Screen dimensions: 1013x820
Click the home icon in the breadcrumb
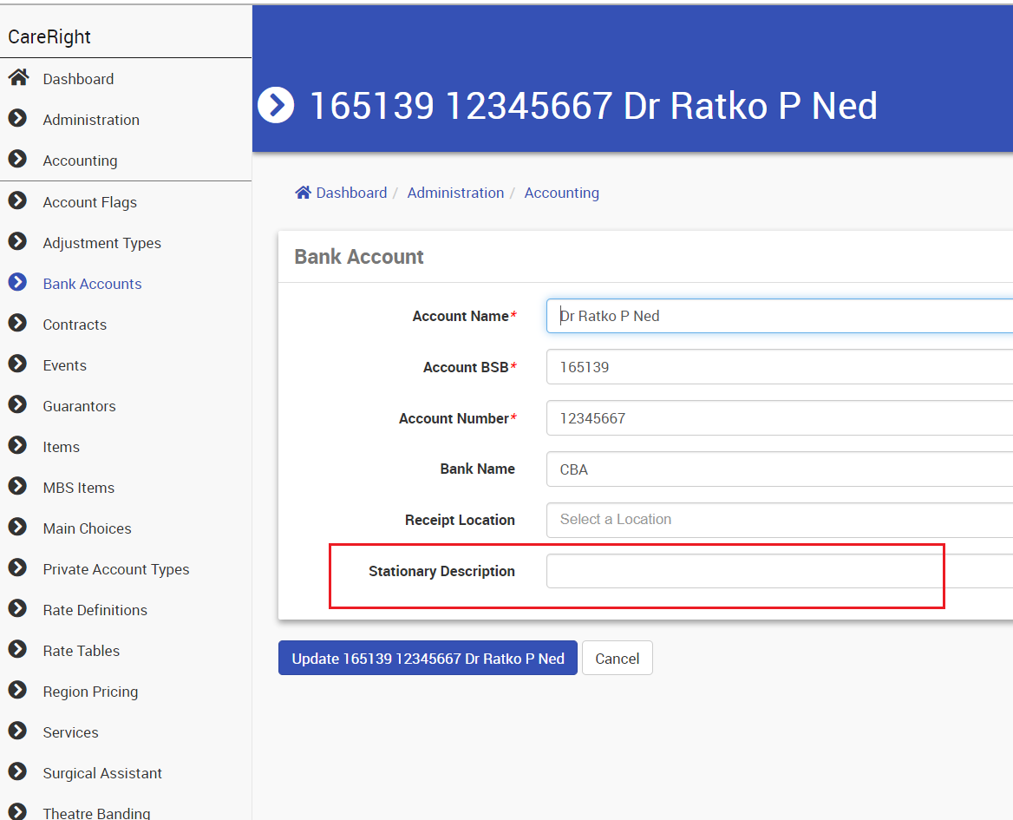point(303,193)
